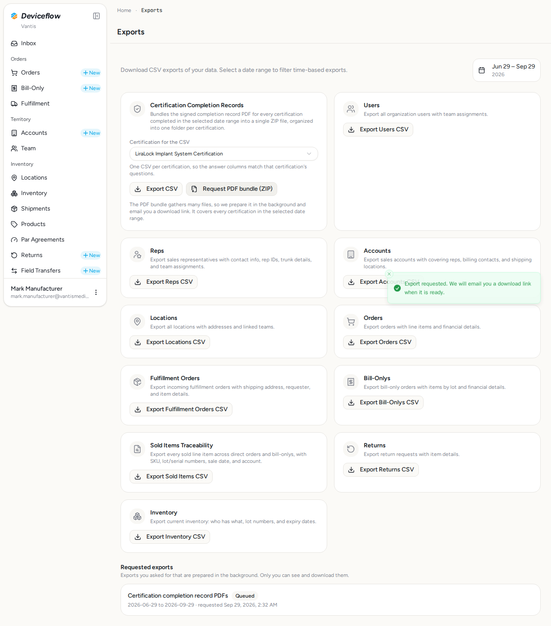The width and height of the screenshot is (551, 626).
Task: Click Export Orders CSV
Action: pyautogui.click(x=380, y=342)
